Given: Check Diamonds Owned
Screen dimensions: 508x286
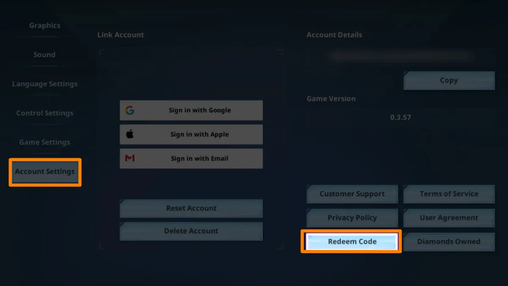Looking at the screenshot, I should [x=449, y=242].
